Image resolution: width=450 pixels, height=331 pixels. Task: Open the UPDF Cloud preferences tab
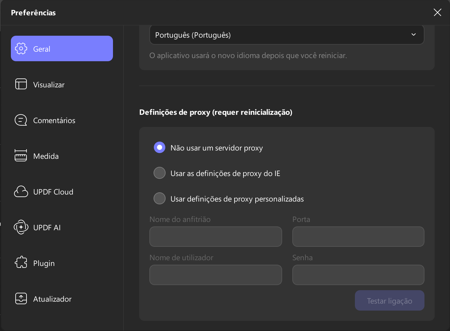click(x=53, y=192)
